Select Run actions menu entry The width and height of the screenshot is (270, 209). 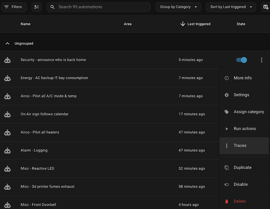pos(245,129)
